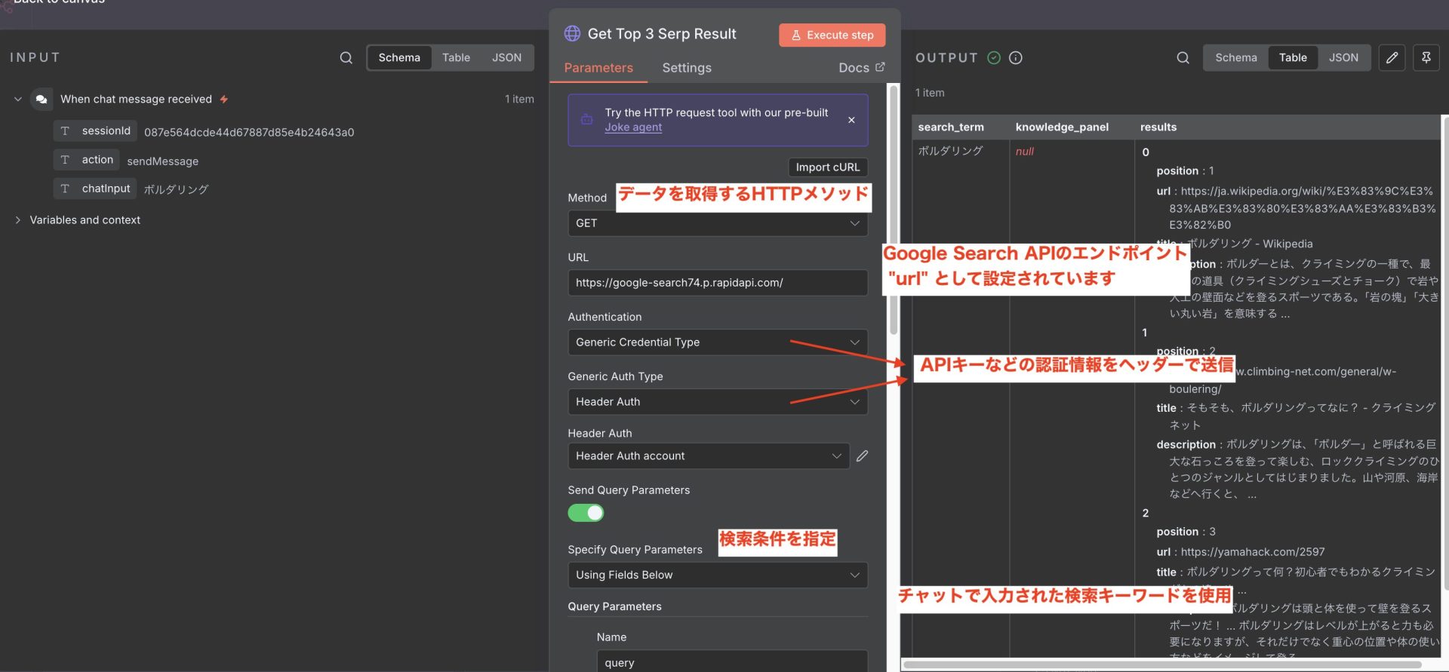Click the Import cURL button
Viewport: 1449px width, 672px height.
click(827, 167)
